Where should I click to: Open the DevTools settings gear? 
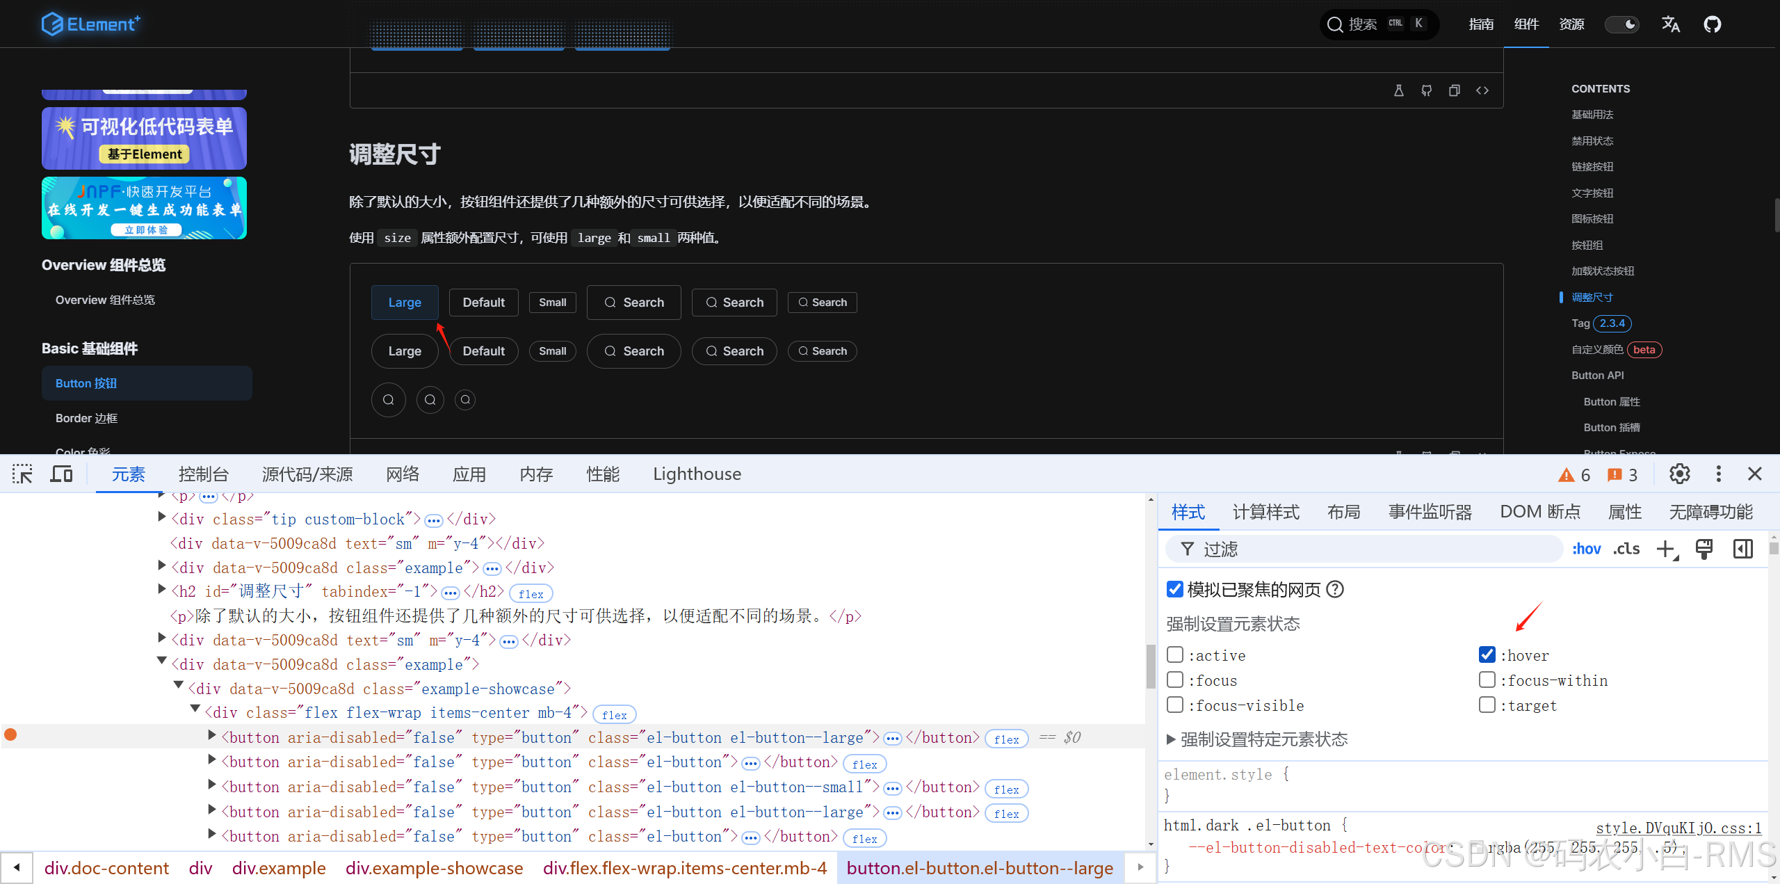coord(1679,474)
